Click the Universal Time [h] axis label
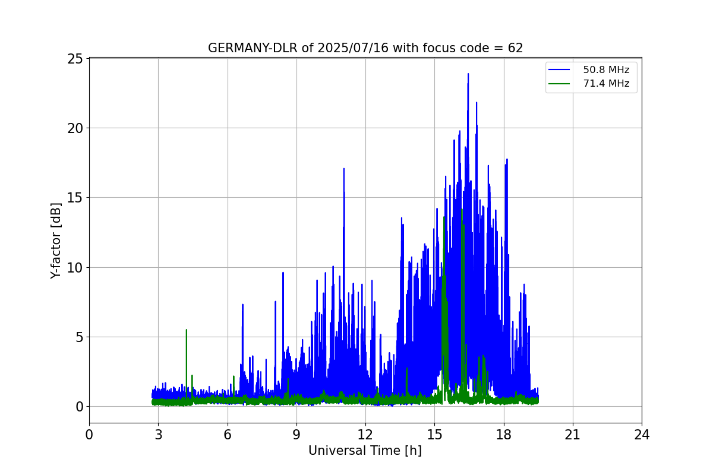Viewport: 713px width, 475px height. pos(365,451)
